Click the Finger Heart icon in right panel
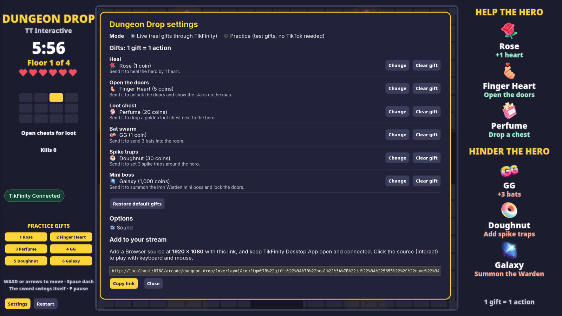This screenshot has height=316, width=562. pos(509,71)
